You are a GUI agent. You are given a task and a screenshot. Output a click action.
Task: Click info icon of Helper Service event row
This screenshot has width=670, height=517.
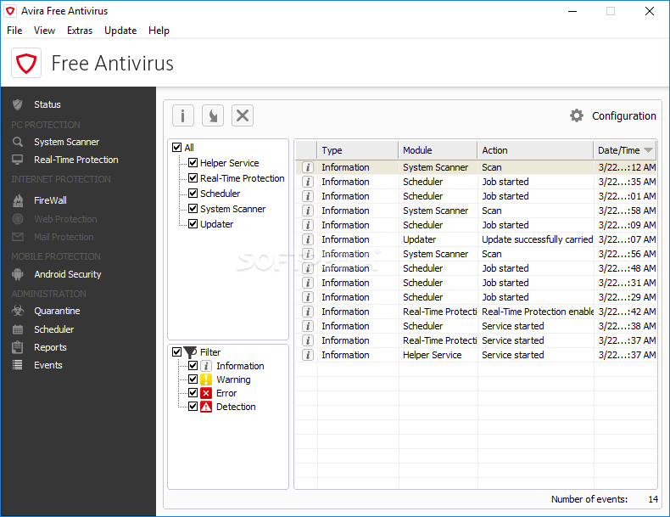(308, 355)
